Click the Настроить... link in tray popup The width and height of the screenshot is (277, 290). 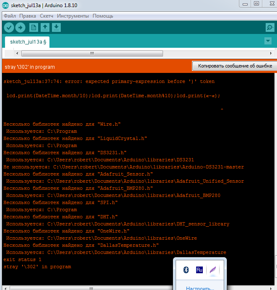click(200, 288)
